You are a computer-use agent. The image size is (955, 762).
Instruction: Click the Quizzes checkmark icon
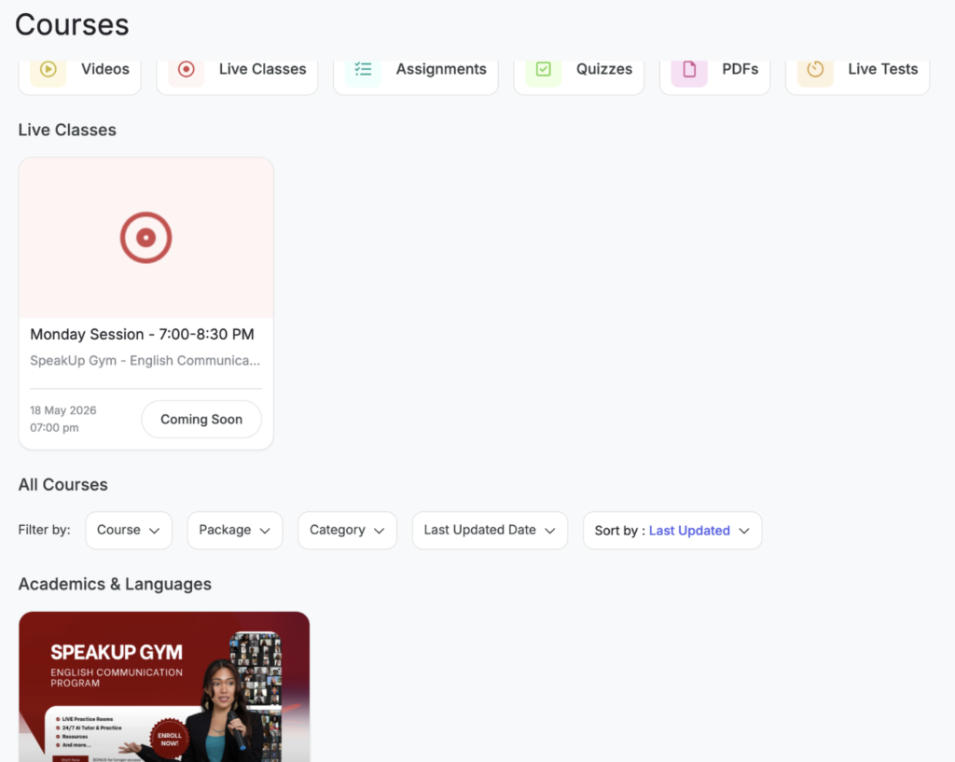click(x=544, y=69)
